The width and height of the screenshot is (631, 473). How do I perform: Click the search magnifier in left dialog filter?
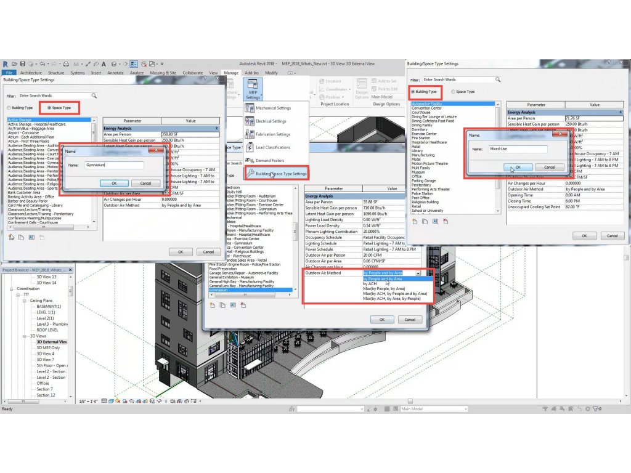94,95
